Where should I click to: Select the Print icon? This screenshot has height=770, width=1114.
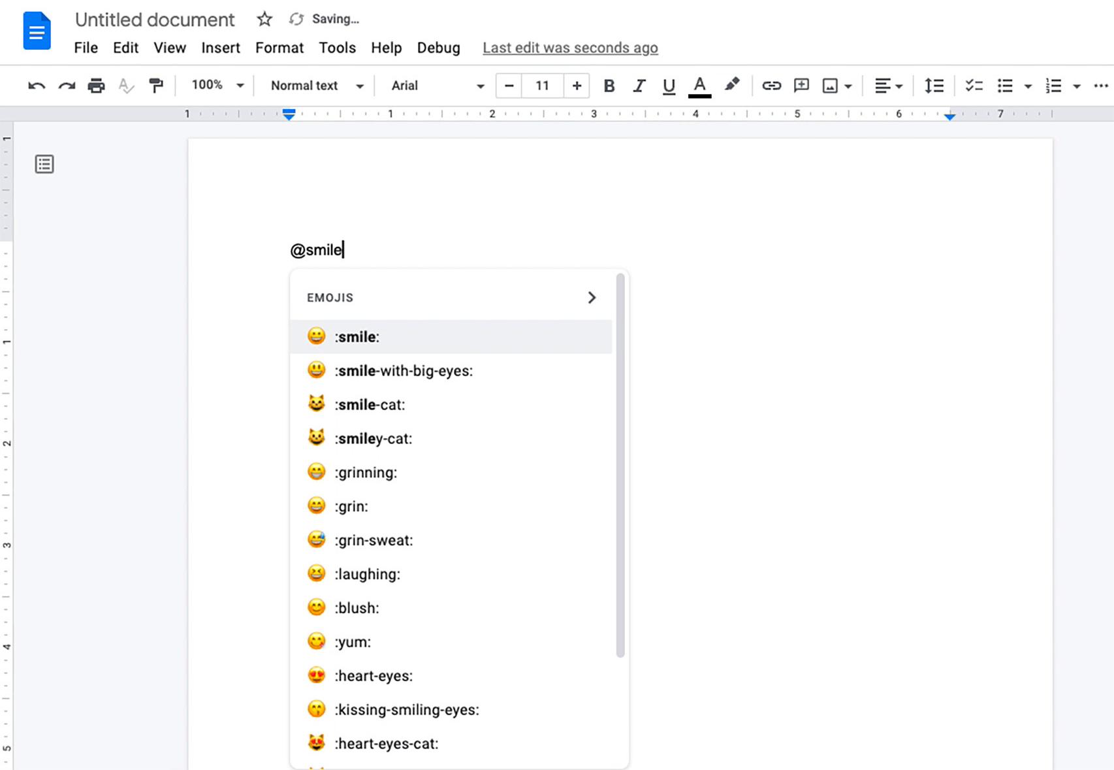point(96,86)
